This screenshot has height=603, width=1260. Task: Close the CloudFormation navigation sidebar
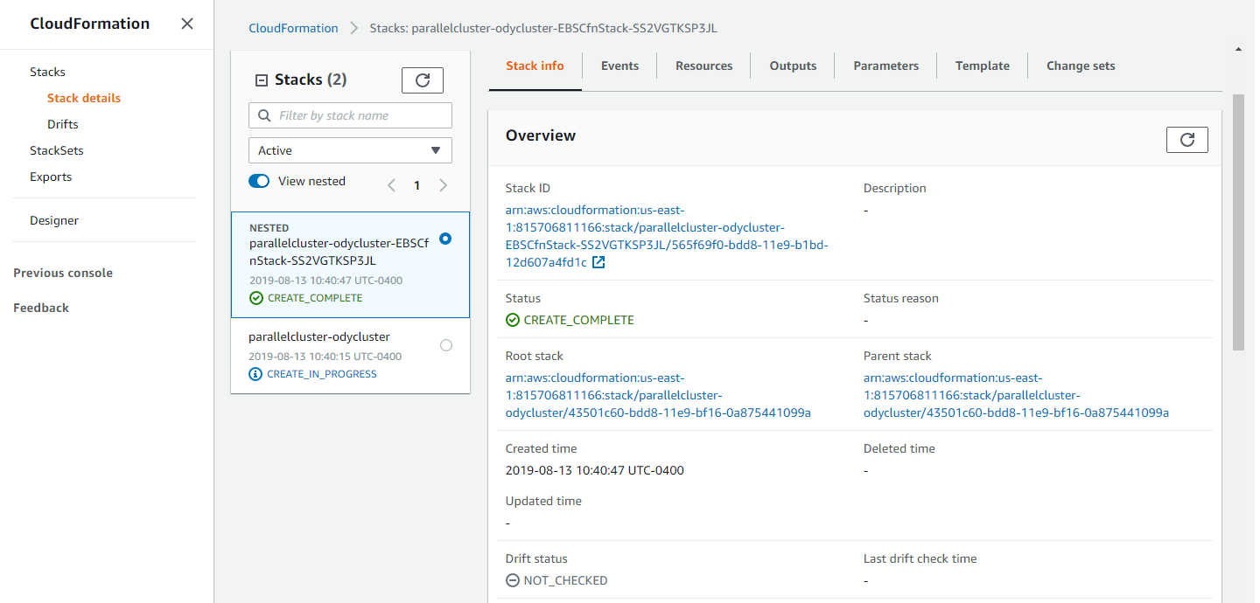point(187,24)
